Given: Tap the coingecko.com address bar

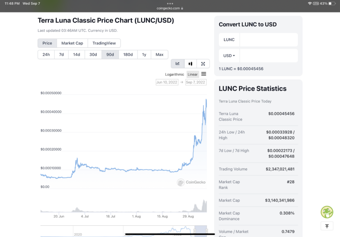Looking at the screenshot, I should point(170,8).
